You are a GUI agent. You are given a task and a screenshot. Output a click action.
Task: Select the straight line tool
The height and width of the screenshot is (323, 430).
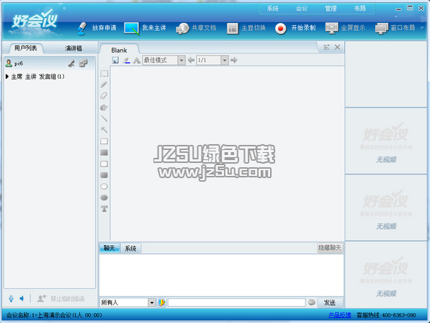tap(104, 118)
